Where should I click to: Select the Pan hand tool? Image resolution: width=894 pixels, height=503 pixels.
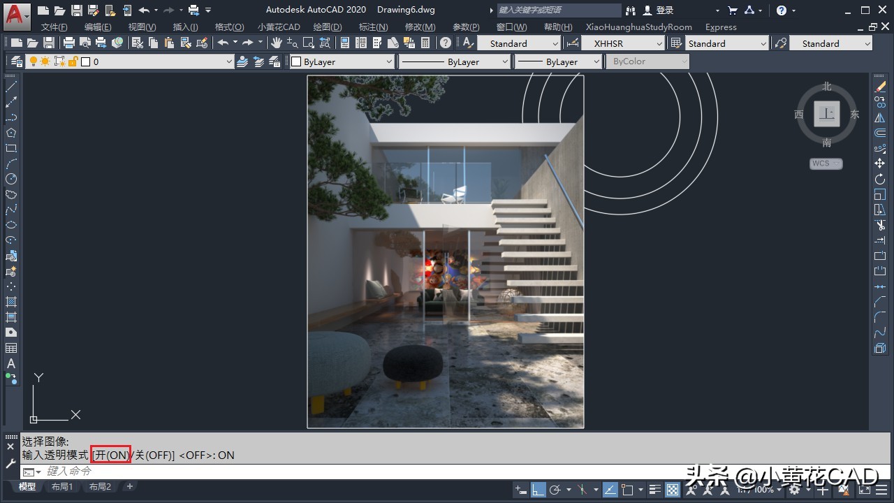277,43
